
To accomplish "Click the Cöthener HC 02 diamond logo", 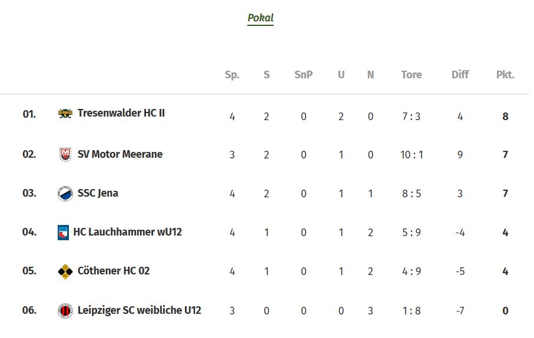I will 65,271.
